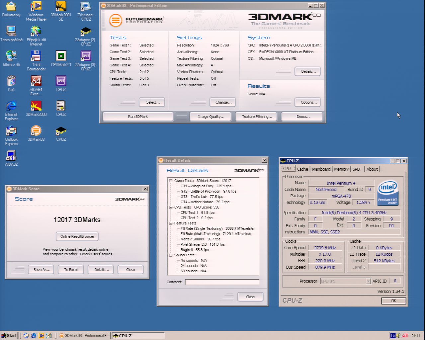Open the AIDA32 desktop icon
The height and width of the screenshot is (340, 425).
(11, 158)
